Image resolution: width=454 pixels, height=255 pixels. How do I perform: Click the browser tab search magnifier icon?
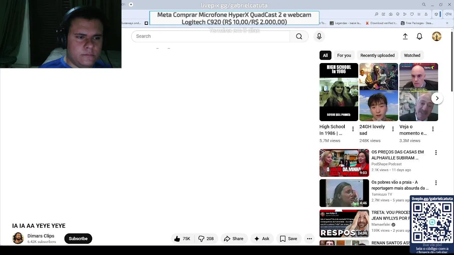point(424,5)
